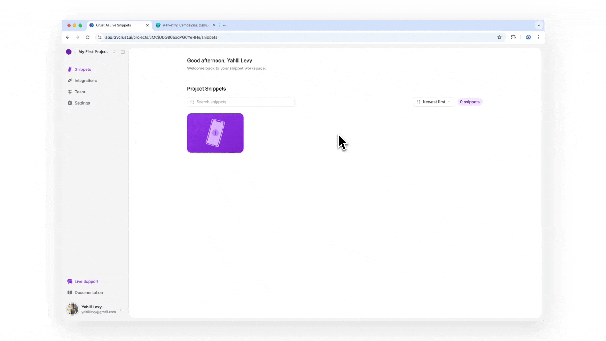Select the Snippets sidebar icon
606x341 pixels.
(69, 69)
